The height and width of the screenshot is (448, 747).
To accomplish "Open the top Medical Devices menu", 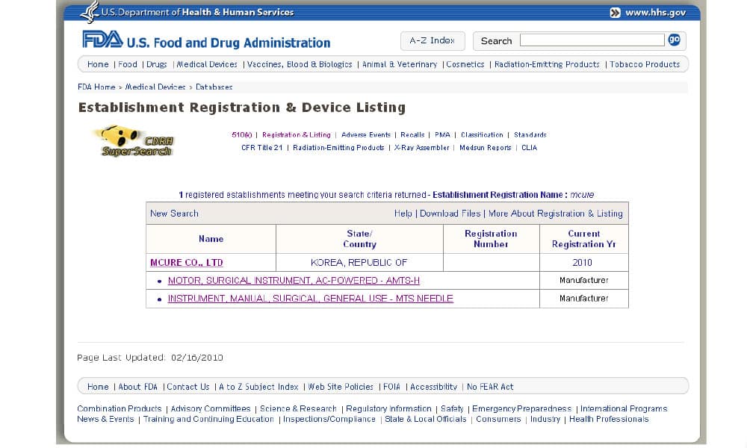I will [x=207, y=64].
